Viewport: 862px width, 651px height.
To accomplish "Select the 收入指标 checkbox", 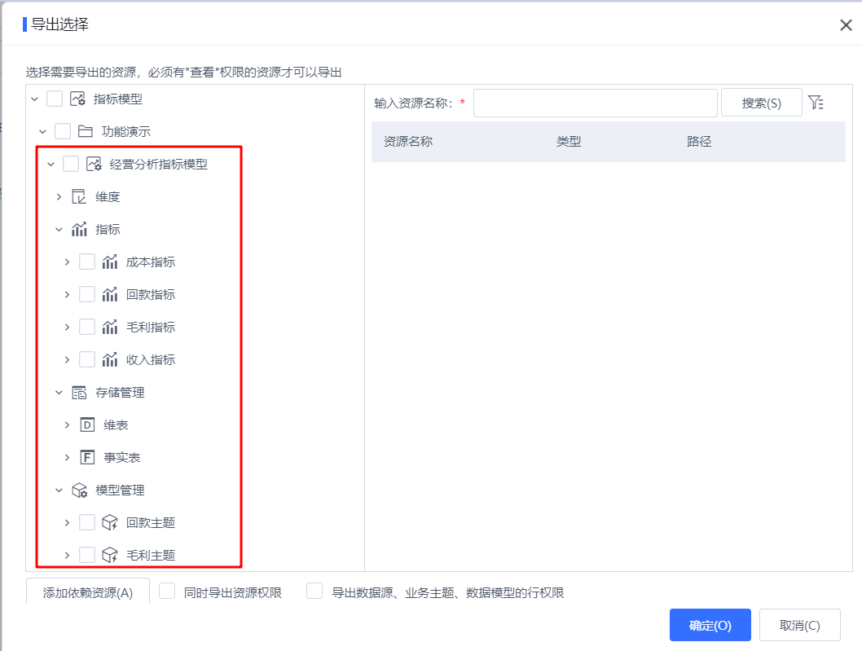I will tap(87, 359).
